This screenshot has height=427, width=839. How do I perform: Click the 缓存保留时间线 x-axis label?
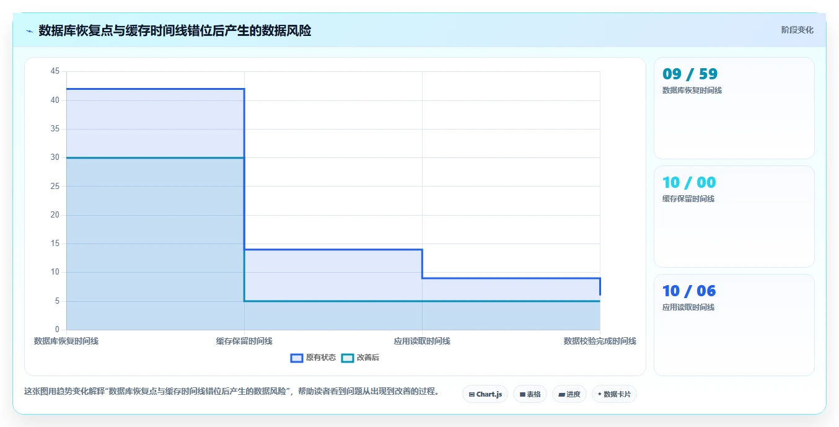coord(244,341)
